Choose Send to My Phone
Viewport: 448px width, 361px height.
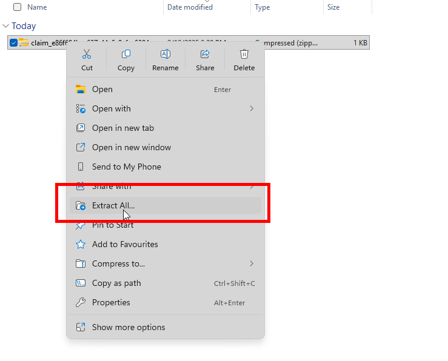(x=126, y=167)
